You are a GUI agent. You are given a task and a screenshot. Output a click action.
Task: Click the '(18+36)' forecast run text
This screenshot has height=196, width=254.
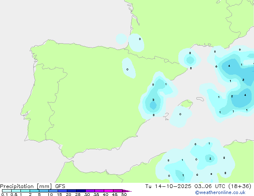[x=240, y=186]
